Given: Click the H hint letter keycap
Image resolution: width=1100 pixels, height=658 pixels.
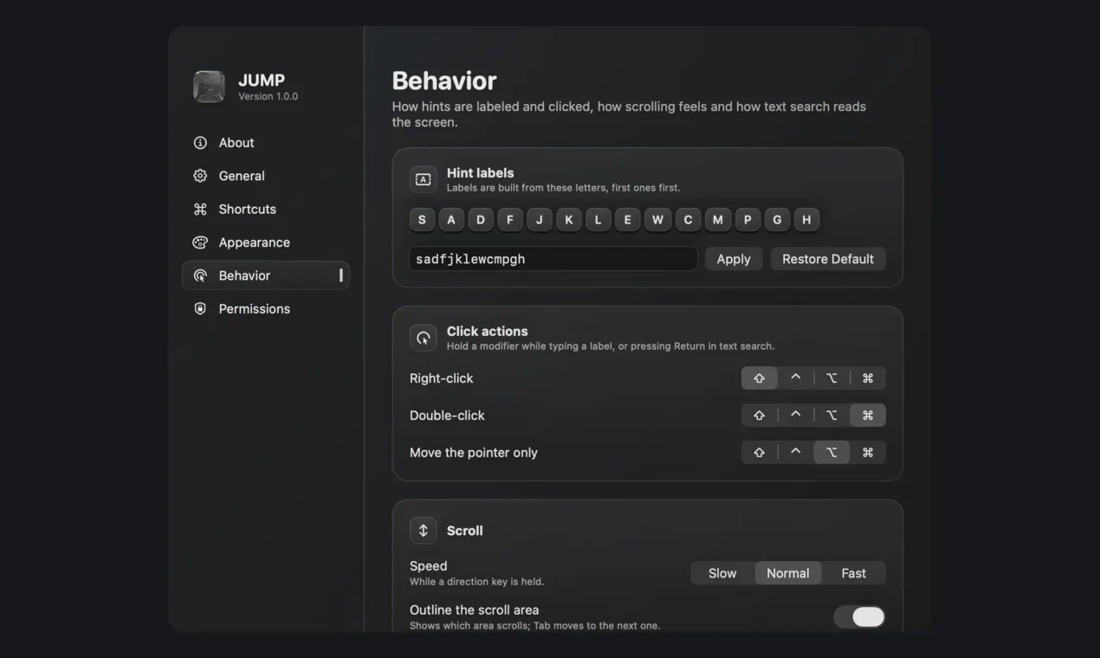Looking at the screenshot, I should tap(806, 220).
